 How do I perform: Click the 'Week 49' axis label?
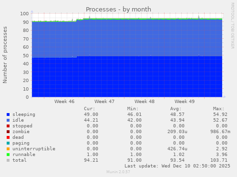click(185, 102)
